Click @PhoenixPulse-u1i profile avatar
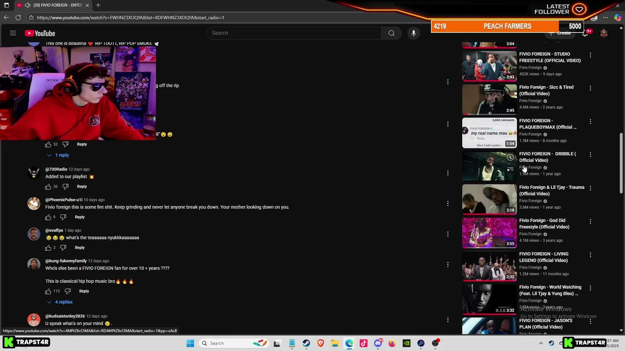The height and width of the screenshot is (351, 625). [34, 203]
